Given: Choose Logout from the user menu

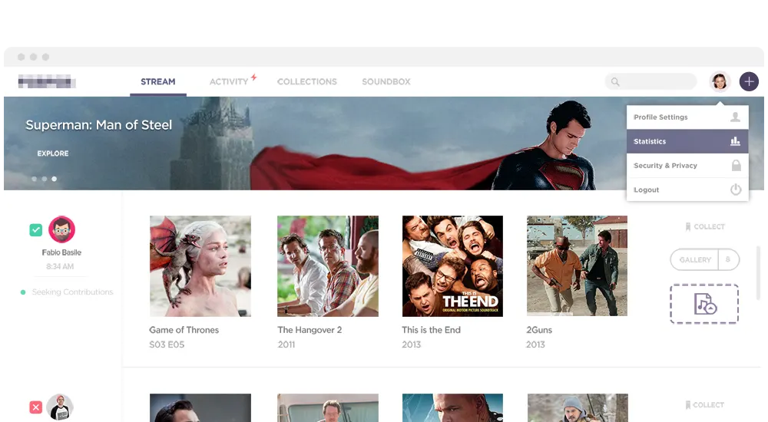Looking at the screenshot, I should (x=687, y=190).
